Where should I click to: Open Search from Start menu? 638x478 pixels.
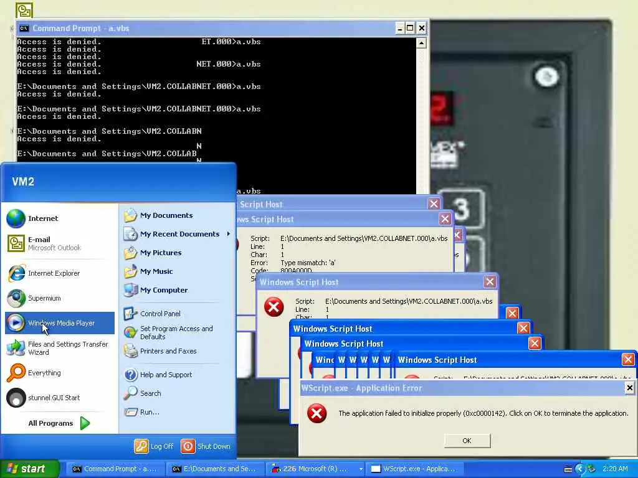(x=176, y=393)
